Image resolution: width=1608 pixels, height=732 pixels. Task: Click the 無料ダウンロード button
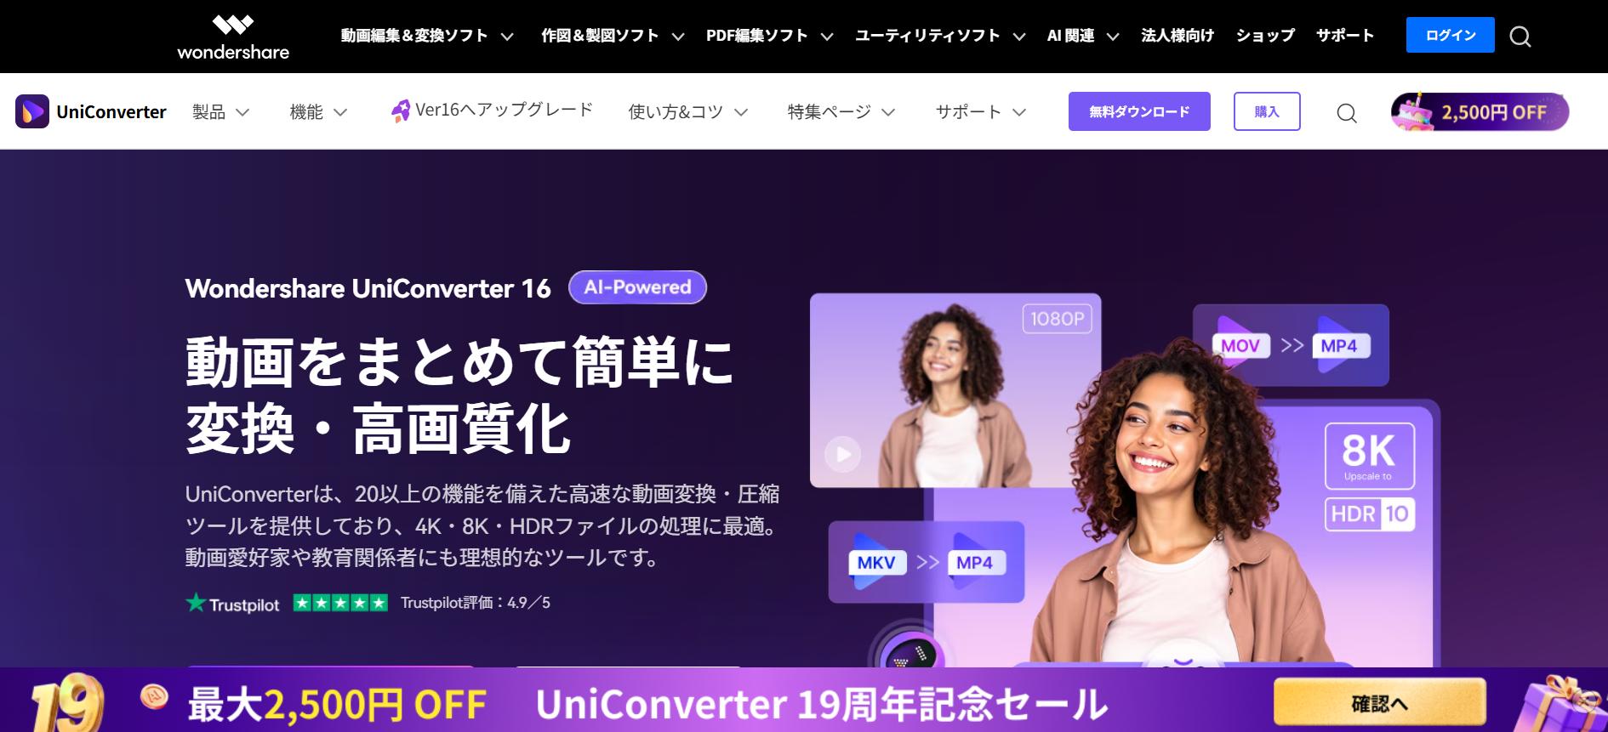[x=1139, y=111]
